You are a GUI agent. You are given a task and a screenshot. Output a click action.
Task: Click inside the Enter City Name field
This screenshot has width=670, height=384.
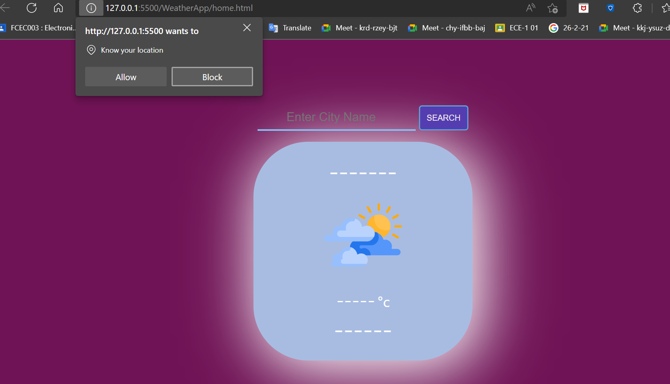[x=336, y=117]
